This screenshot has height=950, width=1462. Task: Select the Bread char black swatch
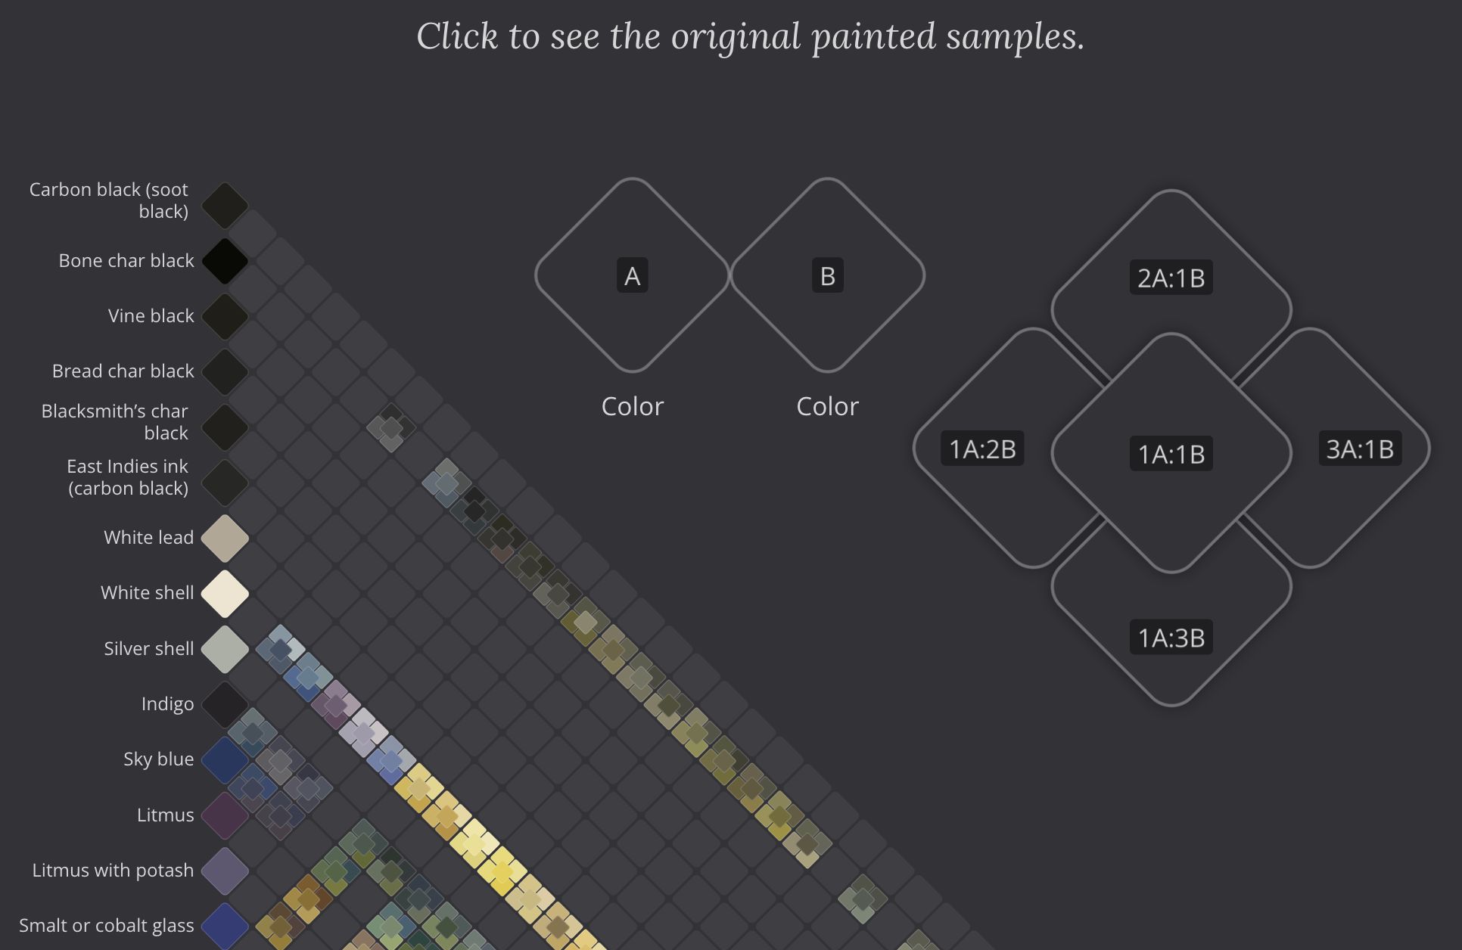coord(225,371)
